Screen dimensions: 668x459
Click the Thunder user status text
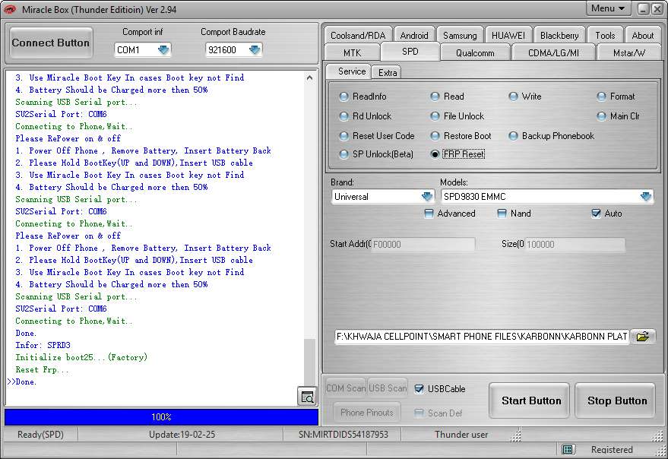(461, 434)
